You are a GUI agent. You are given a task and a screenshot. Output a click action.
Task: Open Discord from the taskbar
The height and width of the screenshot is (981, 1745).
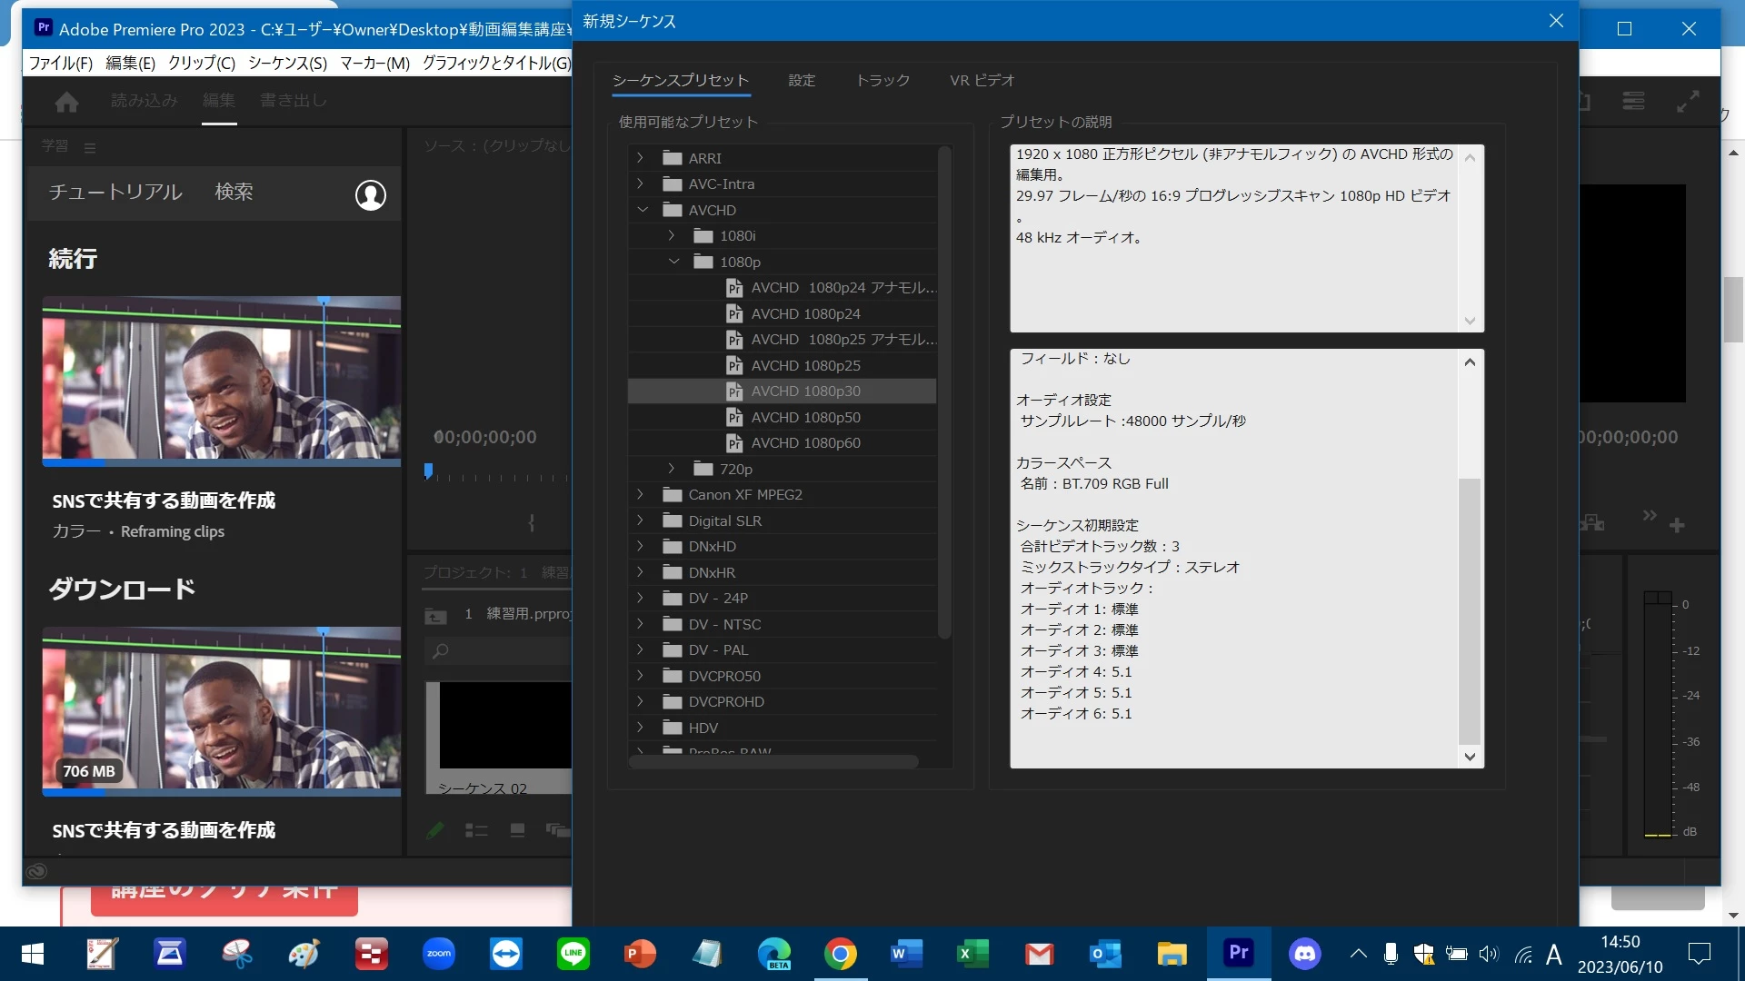pyautogui.click(x=1304, y=953)
